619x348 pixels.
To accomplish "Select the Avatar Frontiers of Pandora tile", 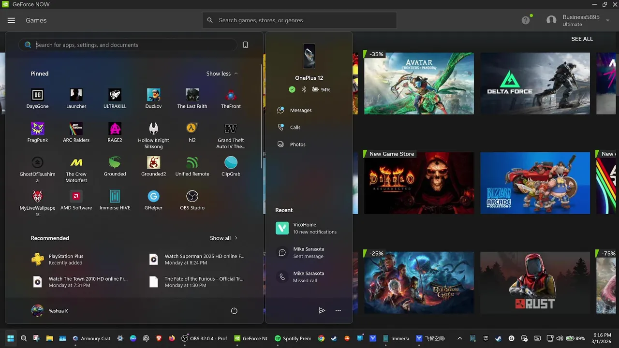I will tap(419, 84).
